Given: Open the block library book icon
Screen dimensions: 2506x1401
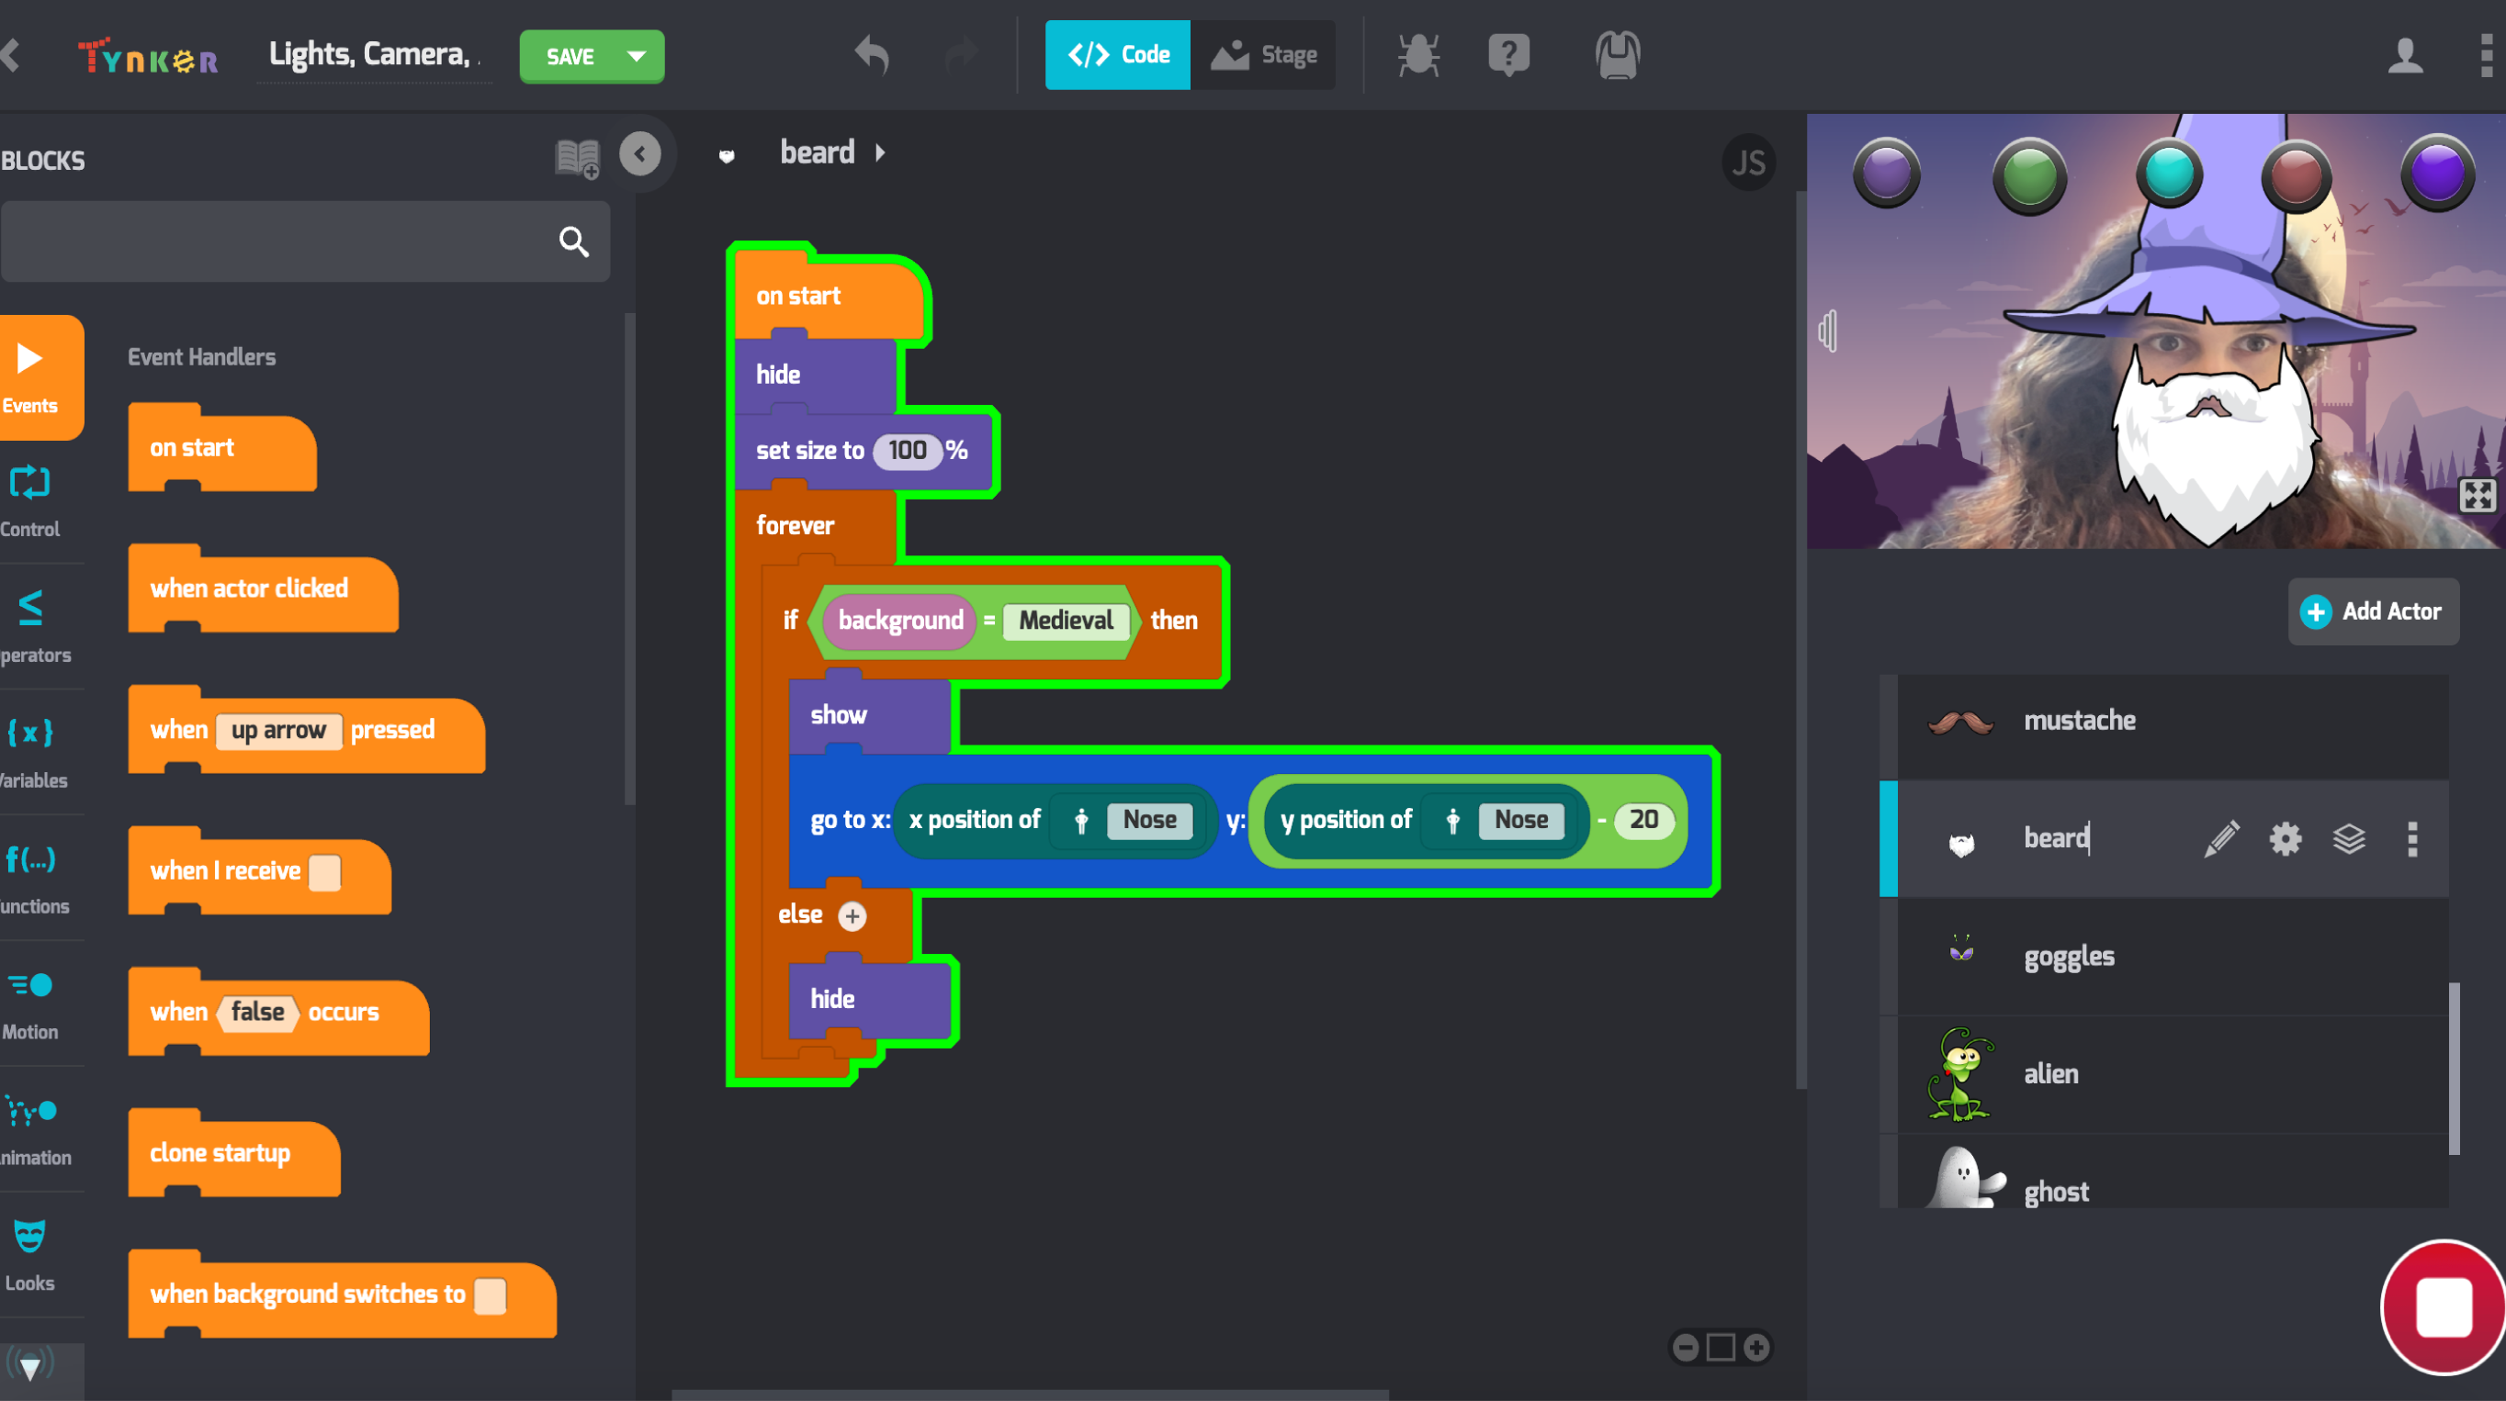Looking at the screenshot, I should pos(577,158).
